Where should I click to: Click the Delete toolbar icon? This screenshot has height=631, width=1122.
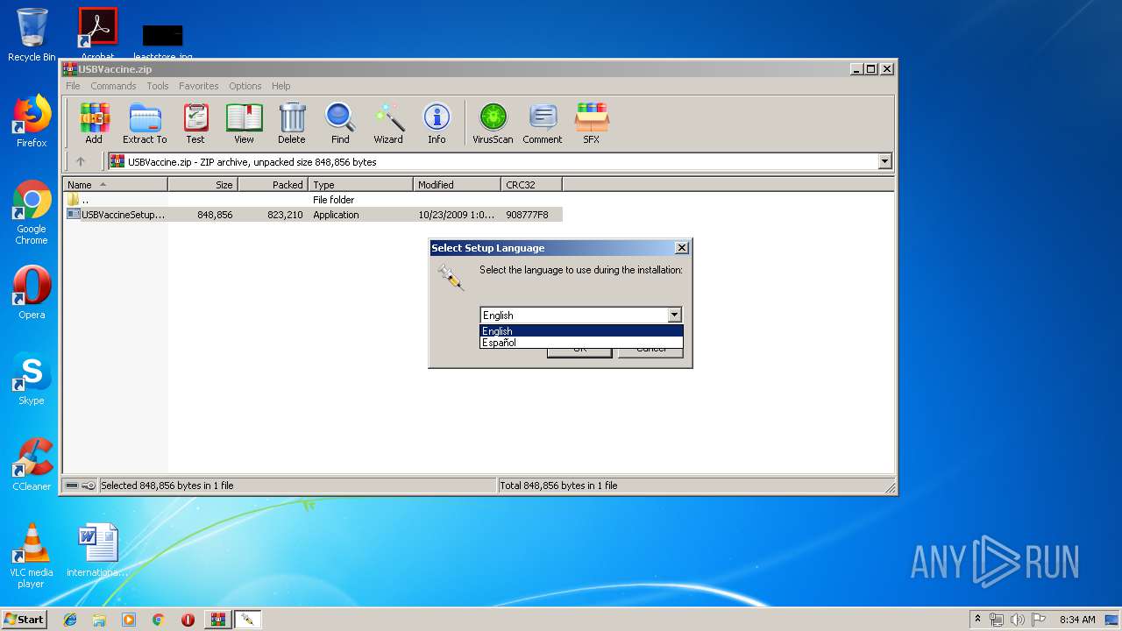point(292,123)
